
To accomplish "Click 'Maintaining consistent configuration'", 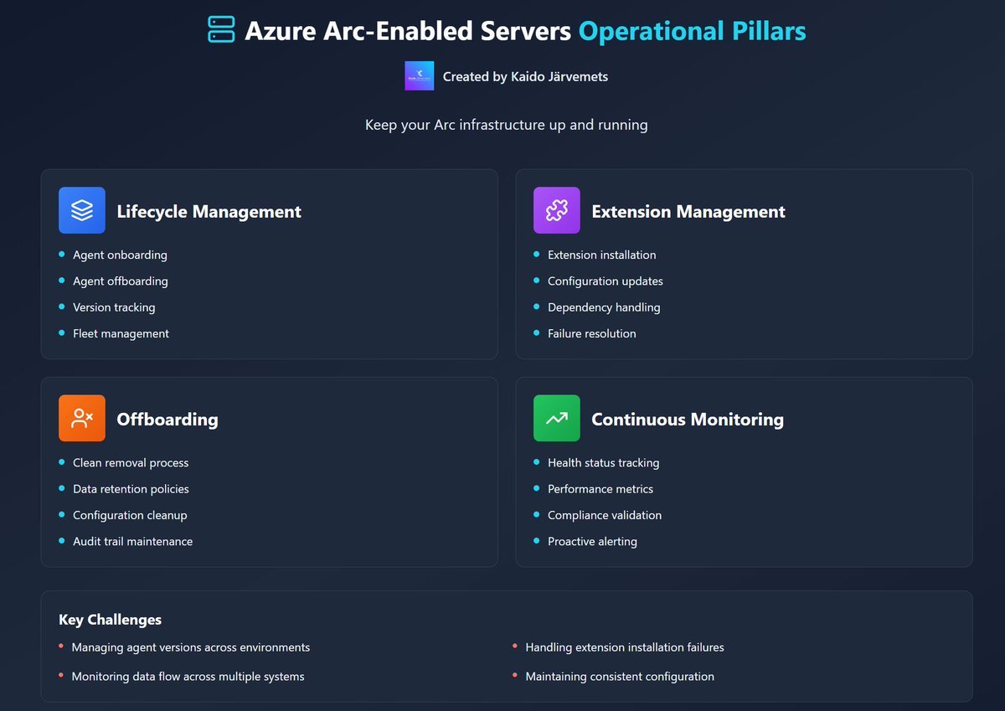I will [x=620, y=676].
